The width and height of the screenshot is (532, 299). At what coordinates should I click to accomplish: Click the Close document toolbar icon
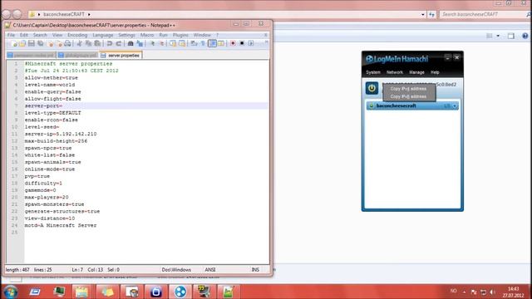51,43
